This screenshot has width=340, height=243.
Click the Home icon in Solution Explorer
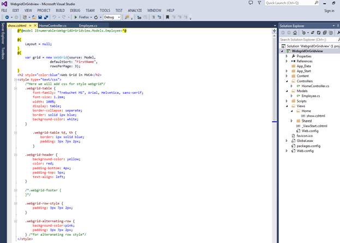[x=295, y=33]
